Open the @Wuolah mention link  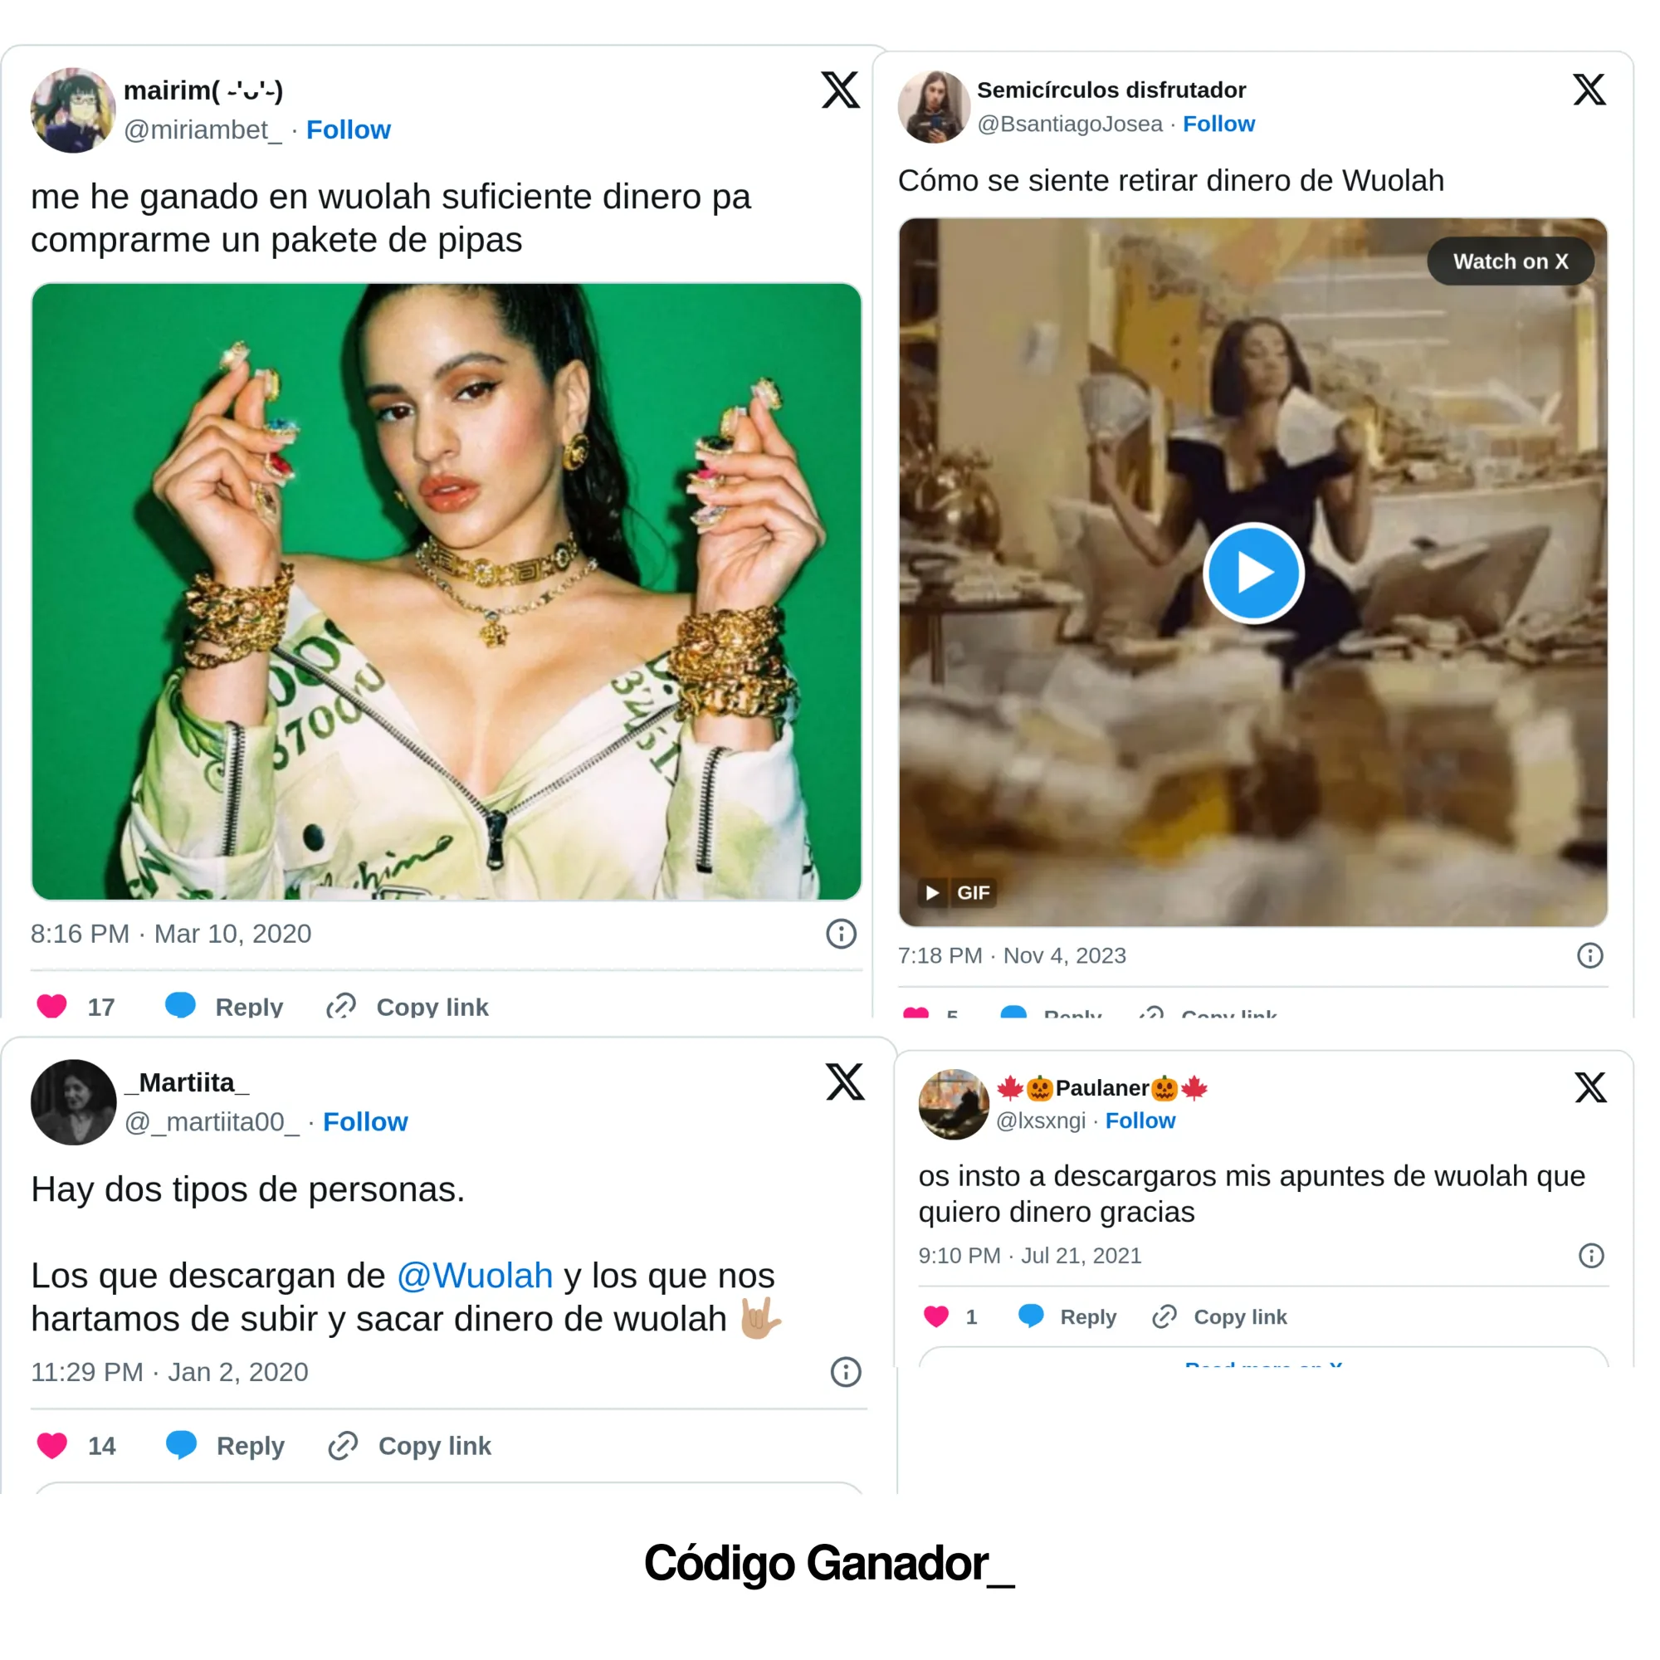pos(474,1275)
